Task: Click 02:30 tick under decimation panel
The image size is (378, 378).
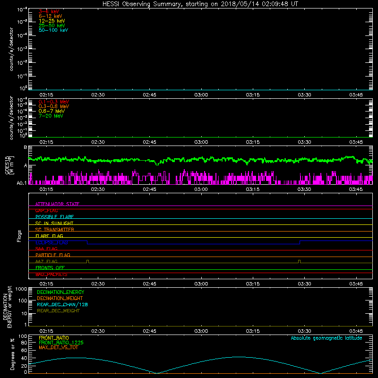Action: (x=98, y=331)
